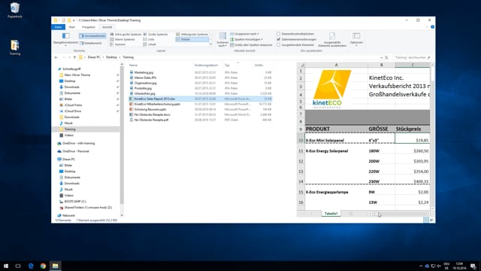Select the Urlaubsfoto.jpg file

click(144, 93)
